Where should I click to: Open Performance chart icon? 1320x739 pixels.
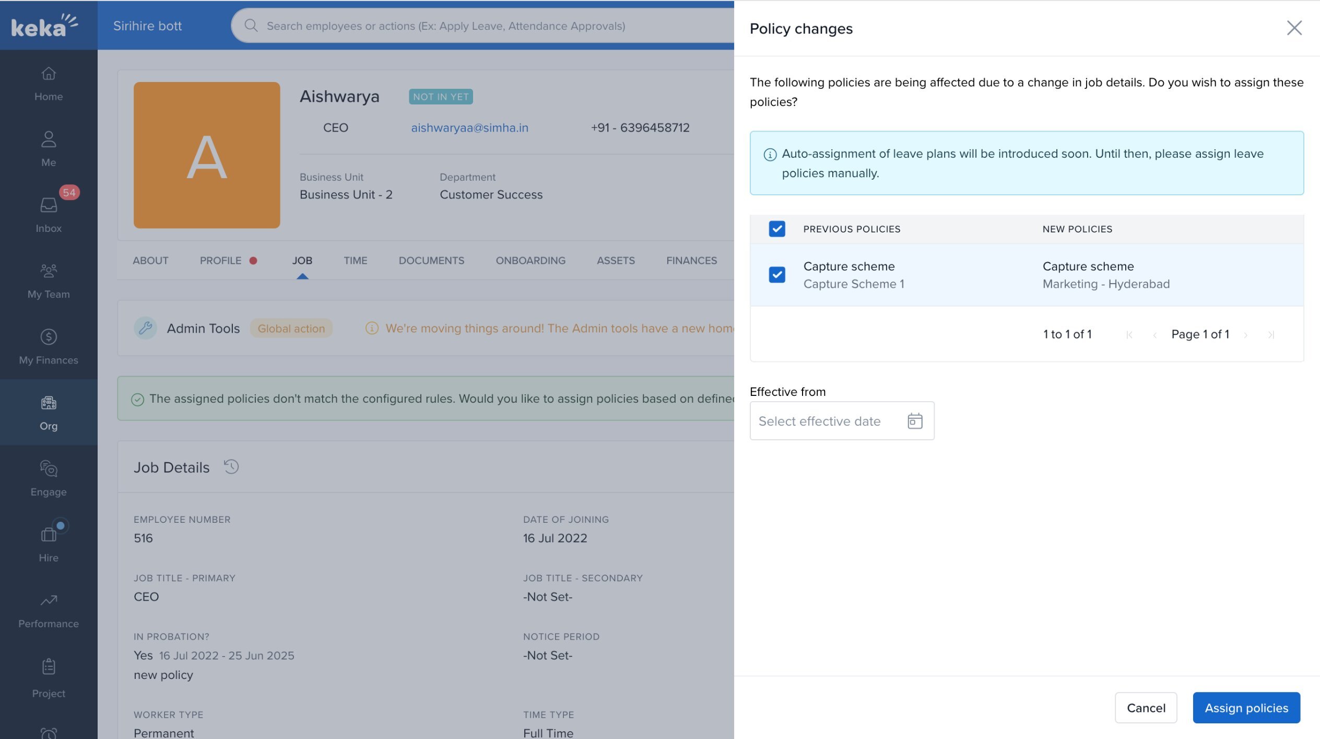(49, 601)
